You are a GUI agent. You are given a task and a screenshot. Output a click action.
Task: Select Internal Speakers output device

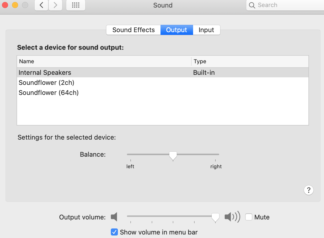[45, 73]
